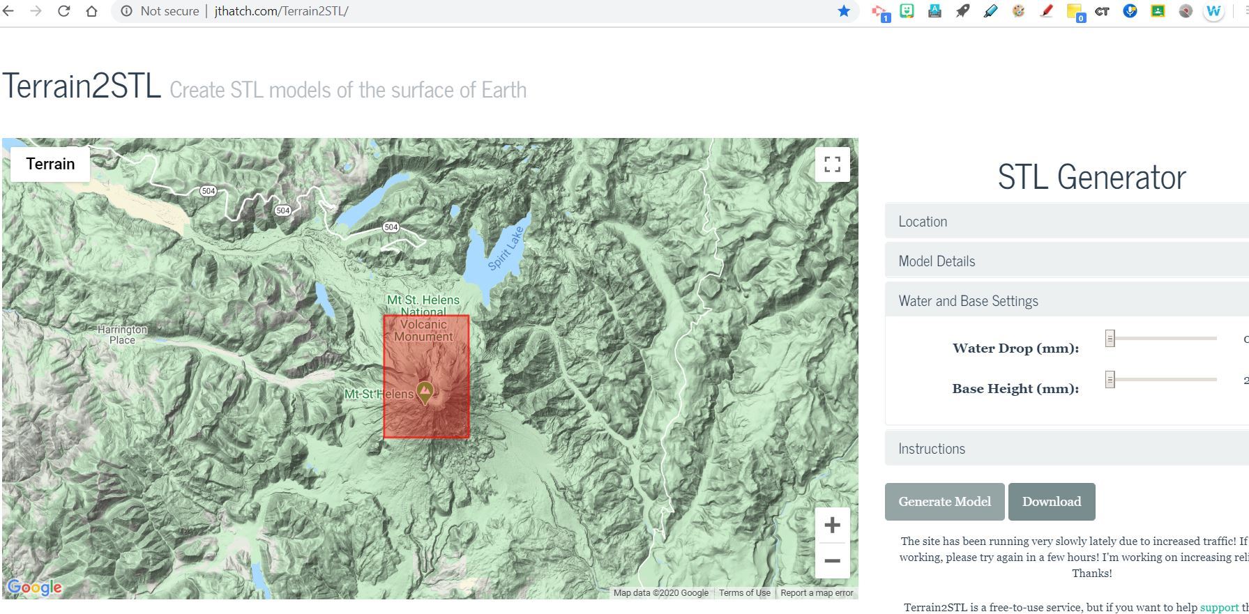Viewport: 1249px width, 614px height.
Task: Click the Mt St Helens peak marker
Action: [x=424, y=393]
